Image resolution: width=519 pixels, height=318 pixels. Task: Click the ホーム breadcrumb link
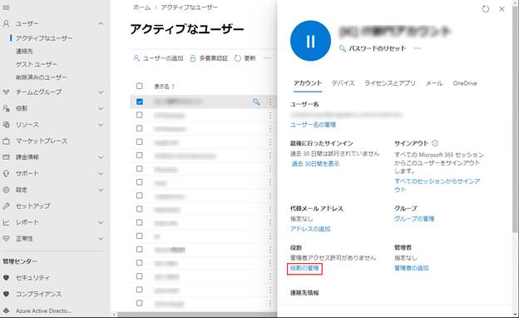141,7
